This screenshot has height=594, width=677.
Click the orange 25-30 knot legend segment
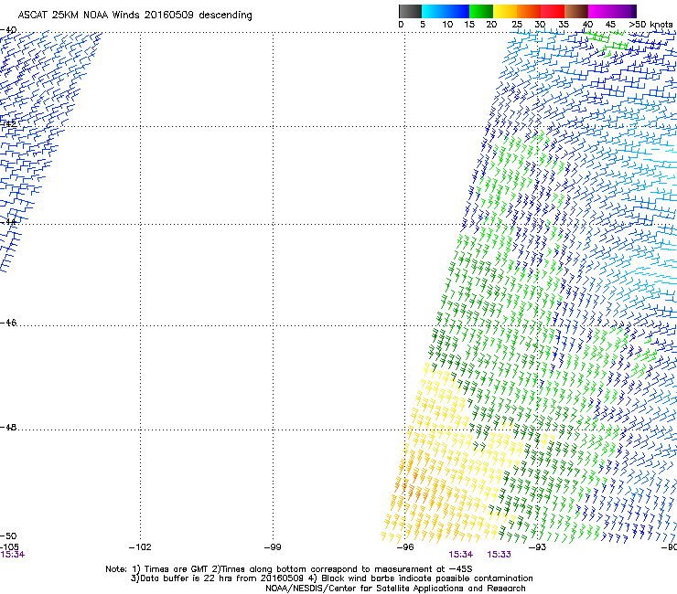[x=529, y=11]
